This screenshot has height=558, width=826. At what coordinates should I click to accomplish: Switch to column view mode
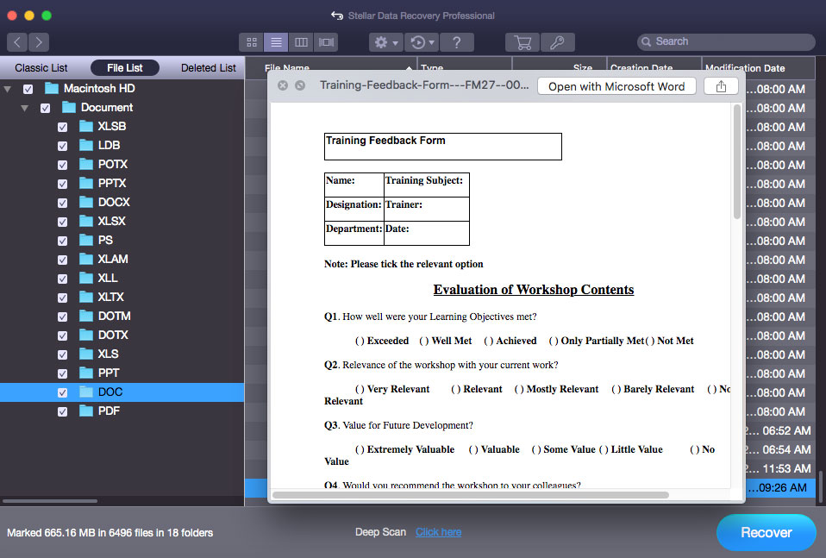pos(301,42)
